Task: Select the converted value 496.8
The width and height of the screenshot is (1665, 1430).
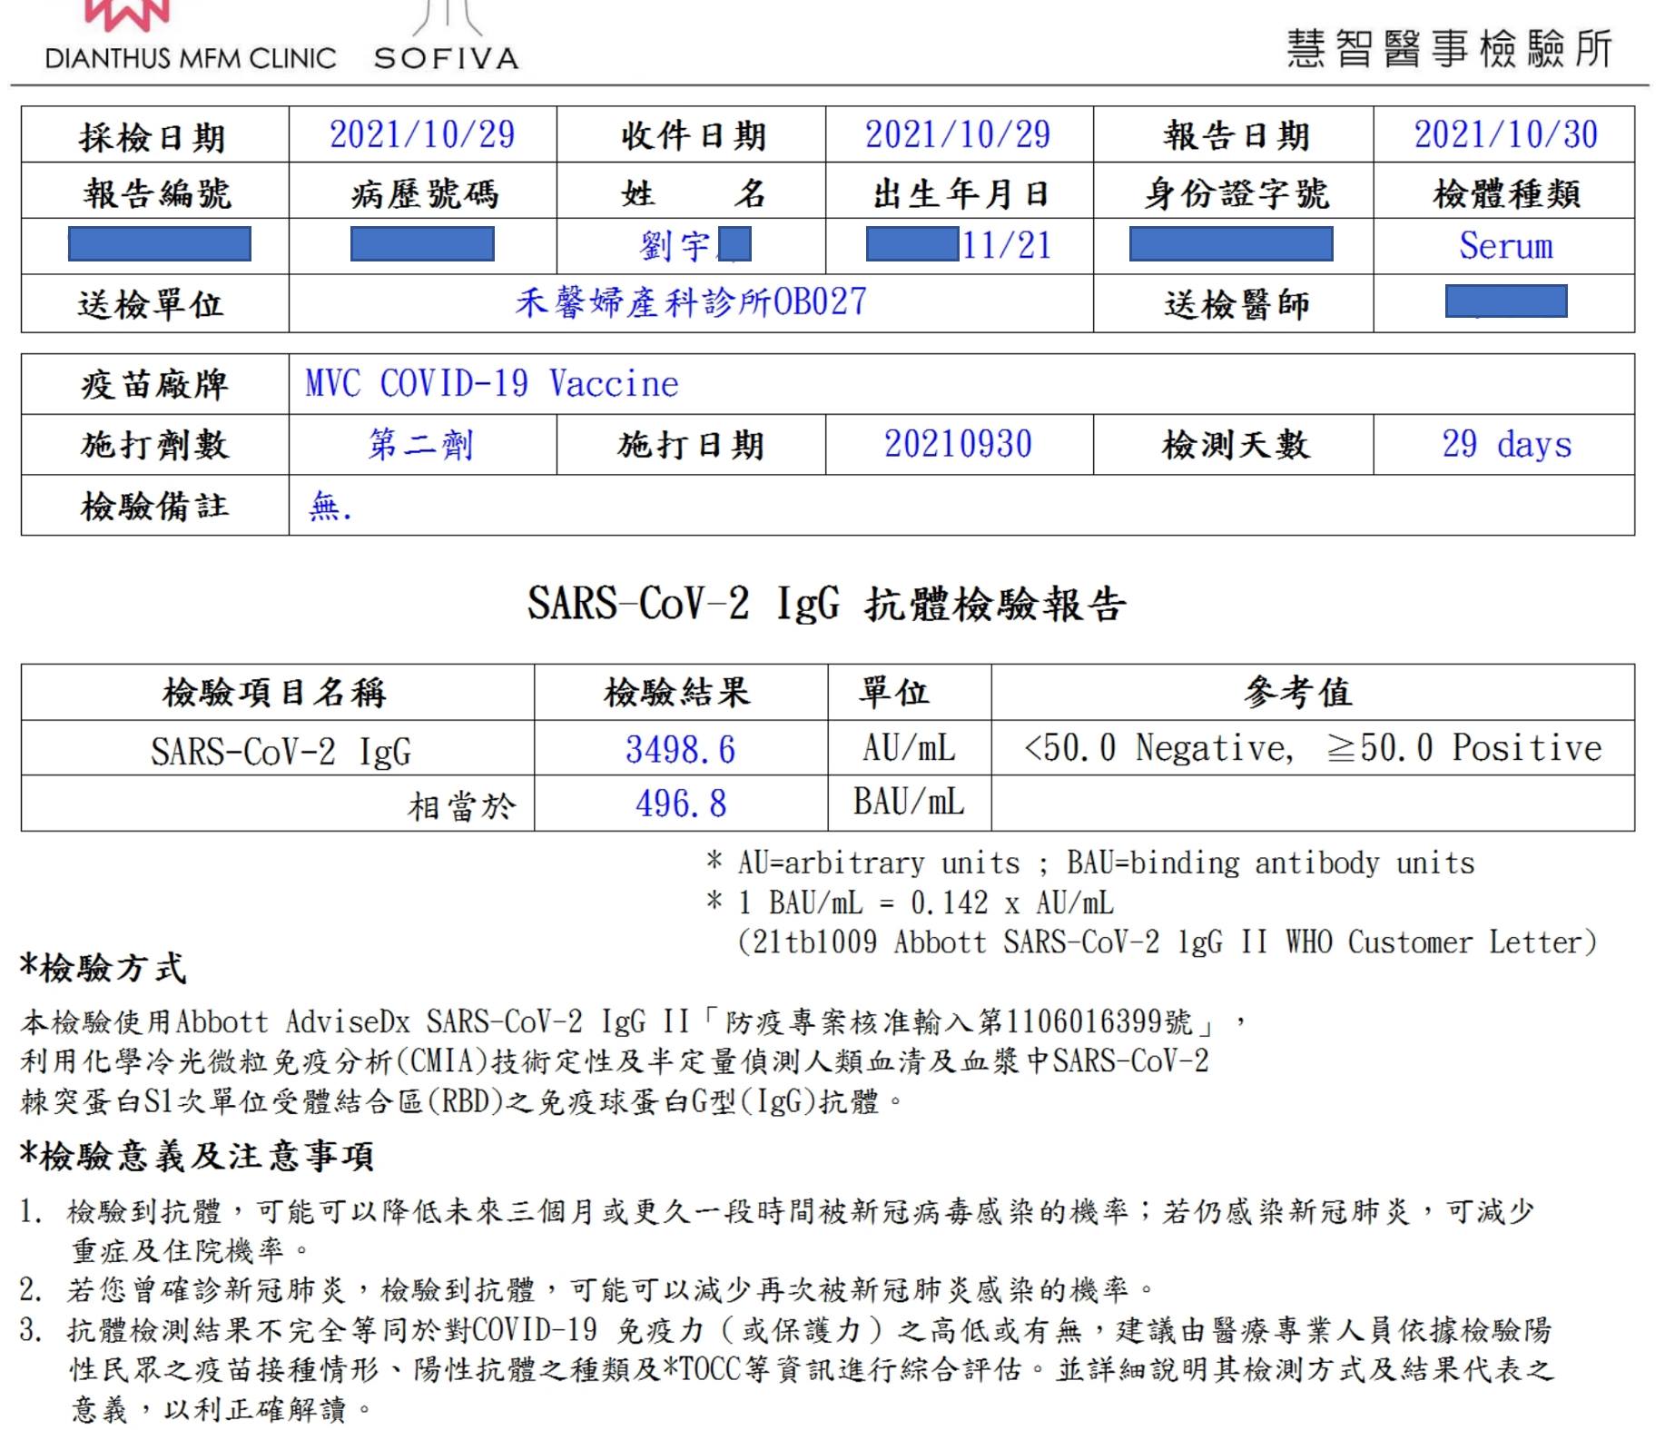Action: click(x=681, y=804)
